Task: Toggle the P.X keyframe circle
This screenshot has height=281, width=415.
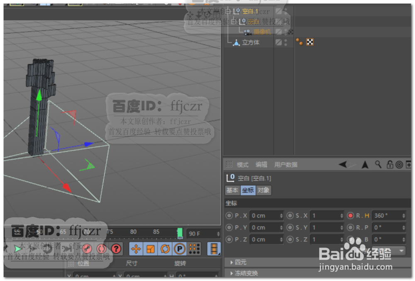Action: (229, 216)
